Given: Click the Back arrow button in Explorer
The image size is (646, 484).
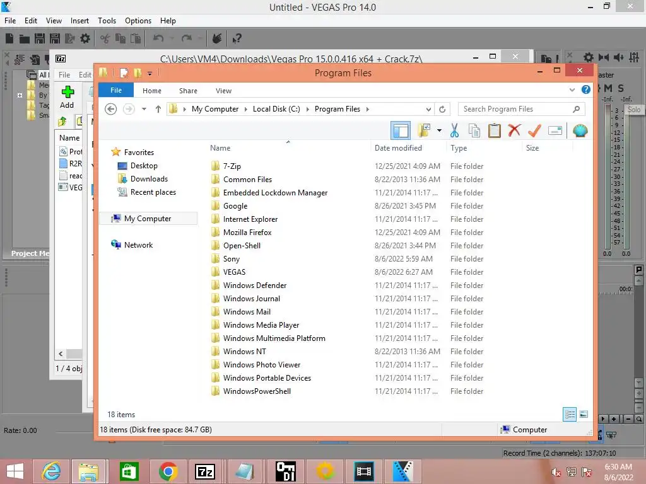Looking at the screenshot, I should 110,109.
